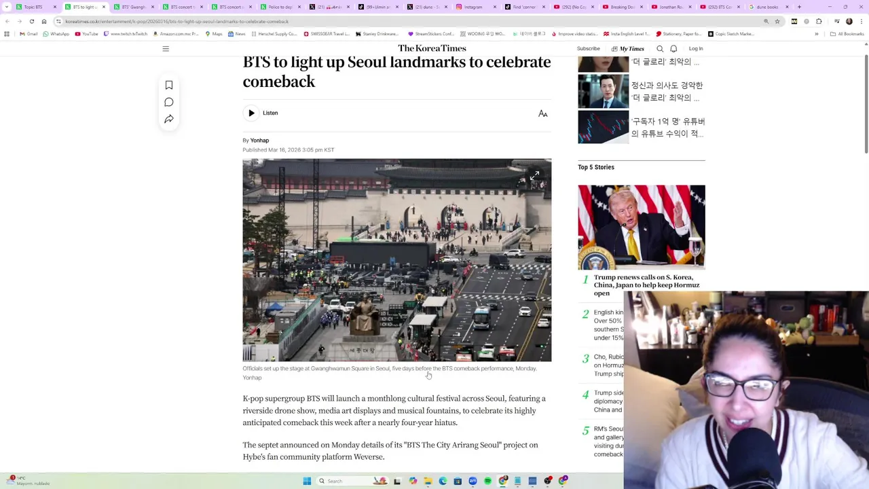Switch to the 'Police to dep...' tab
Image resolution: width=869 pixels, height=489 pixels.
280,7
